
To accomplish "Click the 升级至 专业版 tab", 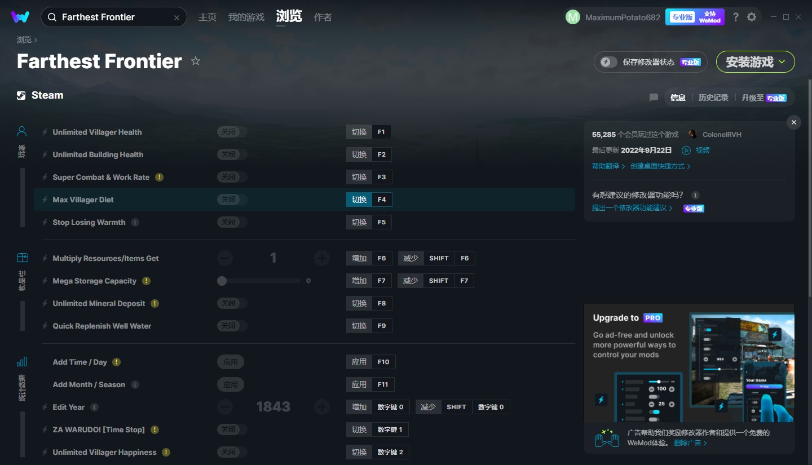I will point(764,98).
